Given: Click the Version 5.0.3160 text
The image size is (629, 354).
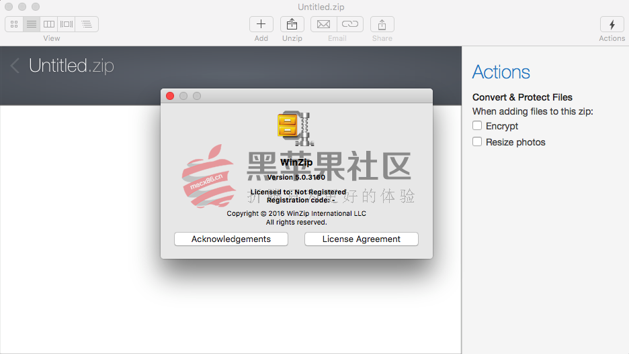Looking at the screenshot, I should coord(296,177).
